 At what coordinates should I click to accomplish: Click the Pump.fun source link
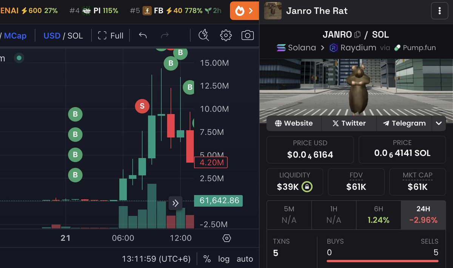tap(414, 48)
